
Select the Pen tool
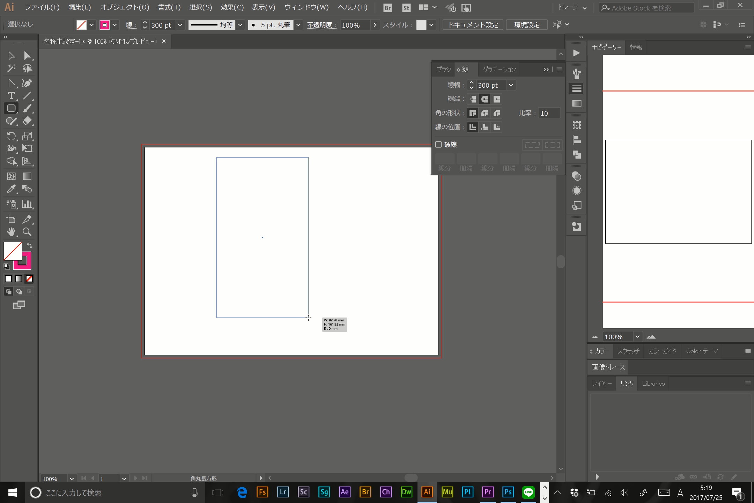[27, 82]
